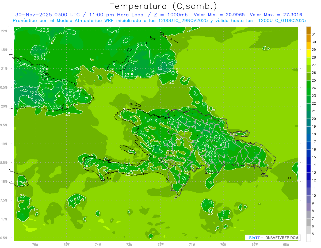The width and height of the screenshot is (321, 248).
Task: Click the legend value 21
Action: [x=314, y=111]
